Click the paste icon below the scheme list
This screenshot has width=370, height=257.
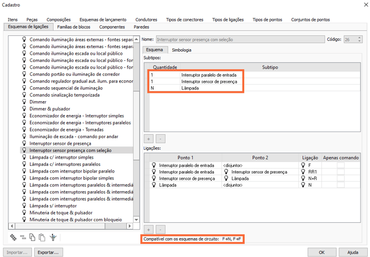42,238
